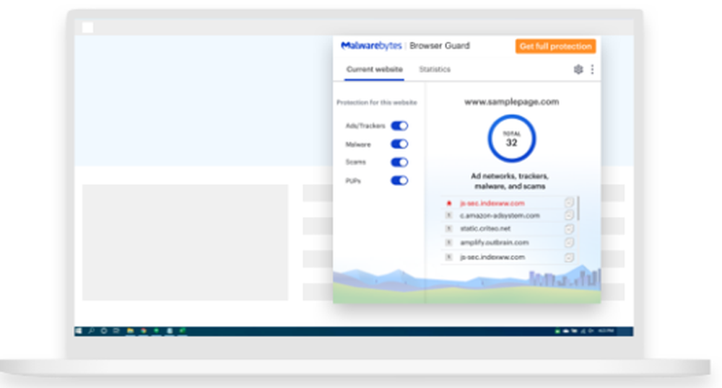This screenshot has height=388, width=722.
Task: Click the cloud icon in the system tray
Action: (566, 331)
